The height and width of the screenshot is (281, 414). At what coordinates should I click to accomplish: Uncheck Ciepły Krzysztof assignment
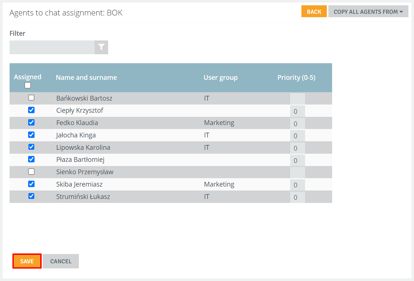[31, 110]
